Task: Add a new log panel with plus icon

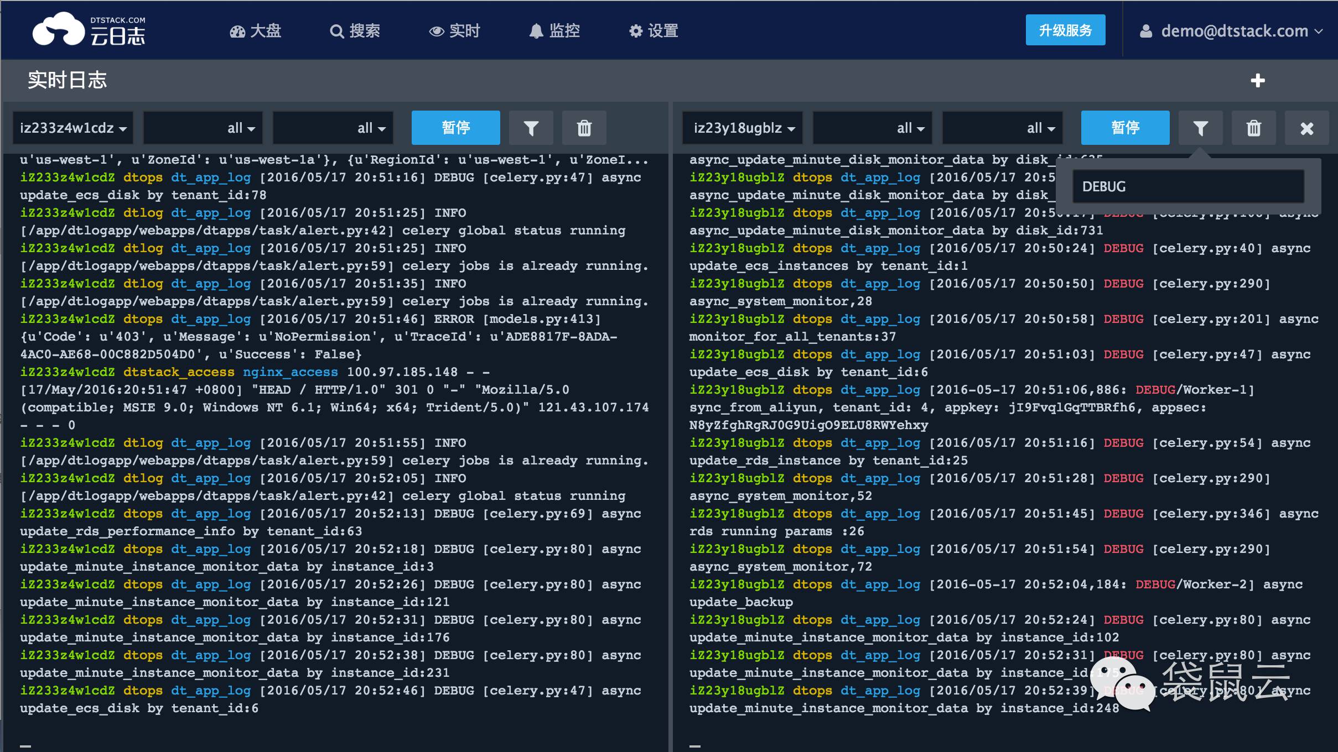Action: (x=1258, y=81)
